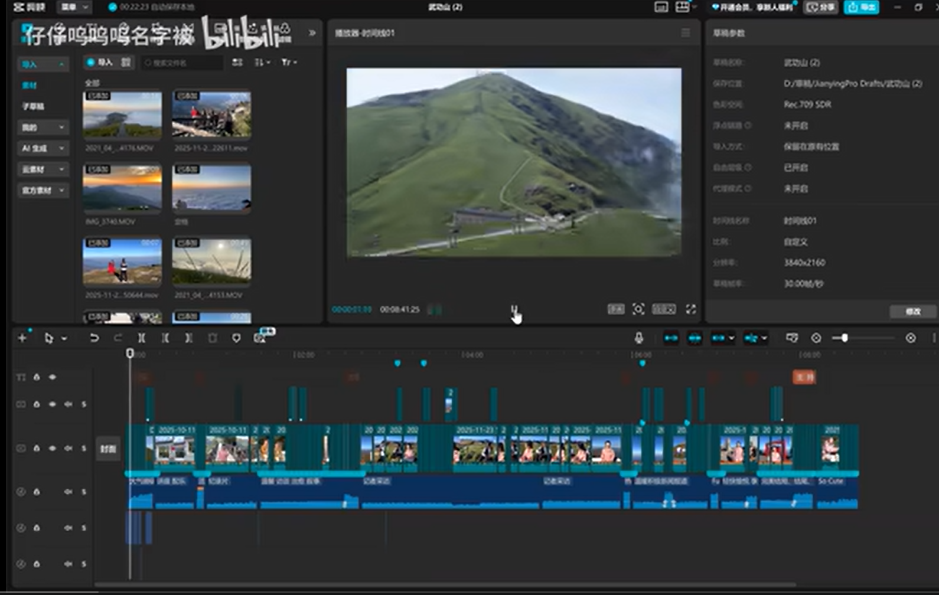939x595 pixels.
Task: Open the 菜单 dropdown in title bar
Action: (74, 7)
